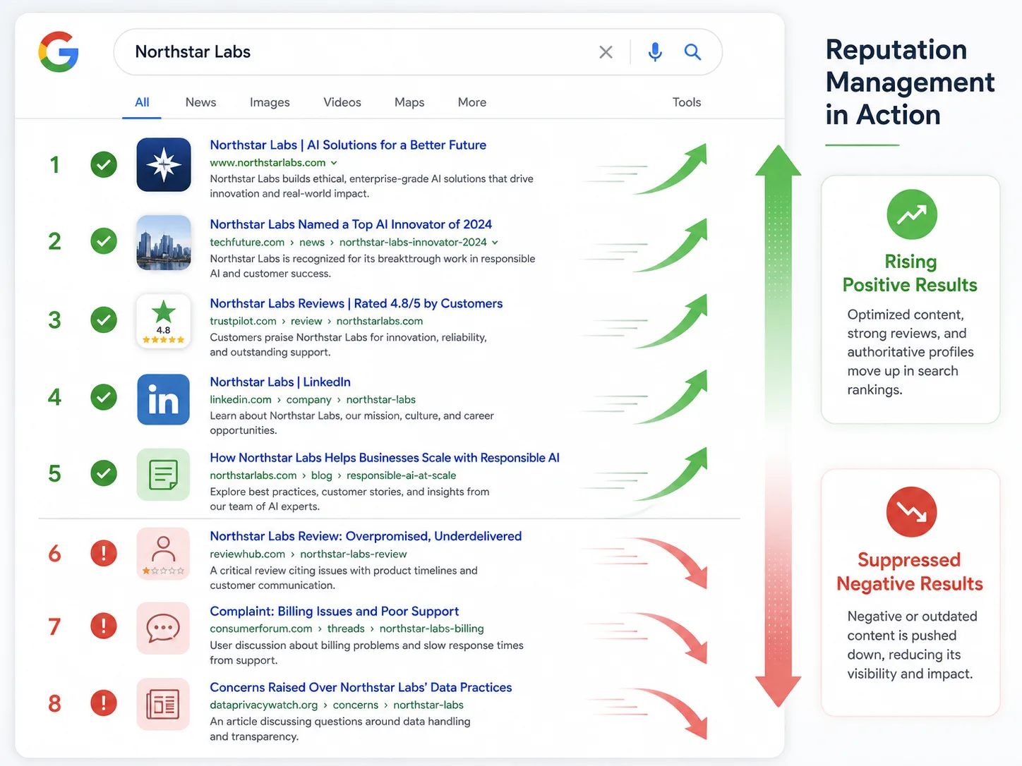The height and width of the screenshot is (766, 1022).
Task: Click the techfuture.com breadcrumb URL
Action: [348, 243]
